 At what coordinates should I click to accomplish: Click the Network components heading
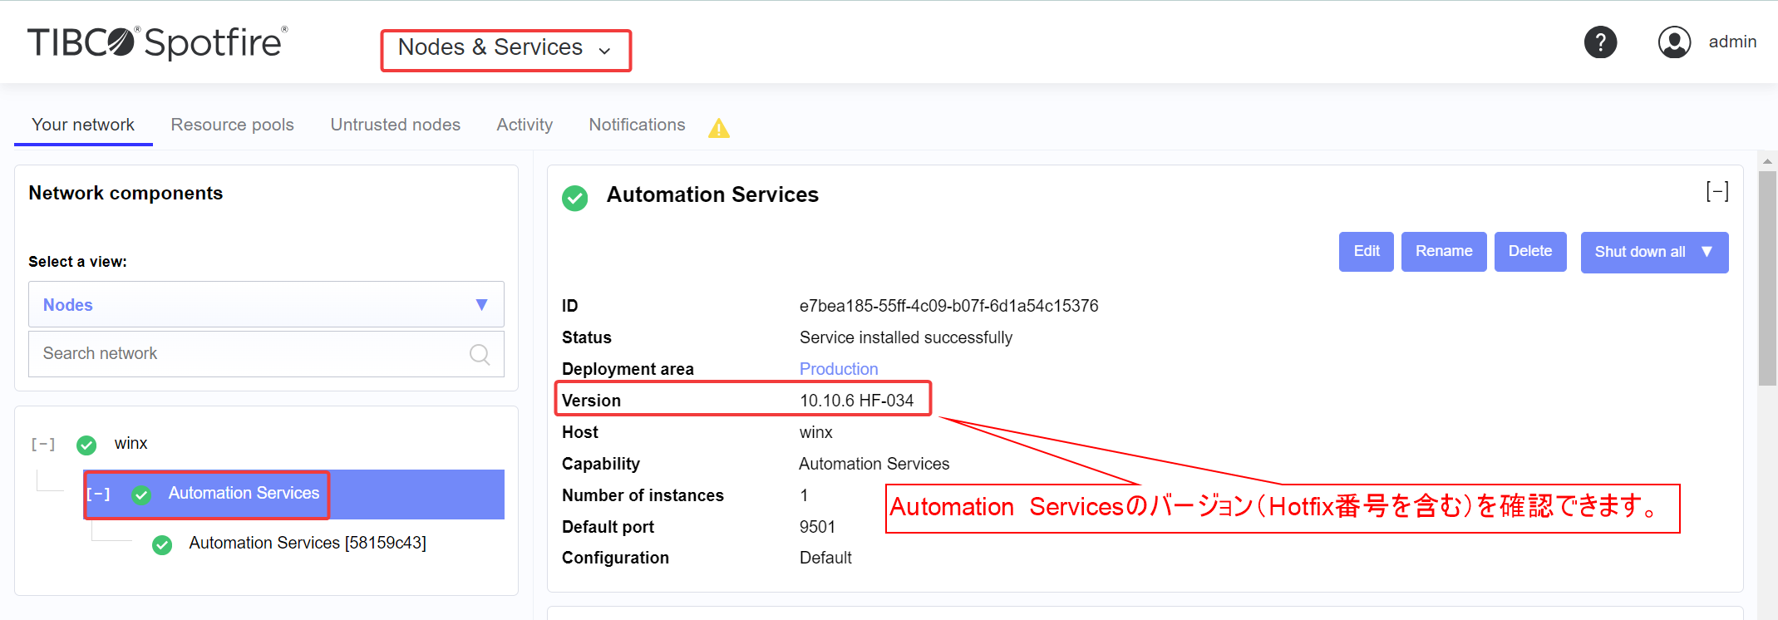[x=126, y=193]
